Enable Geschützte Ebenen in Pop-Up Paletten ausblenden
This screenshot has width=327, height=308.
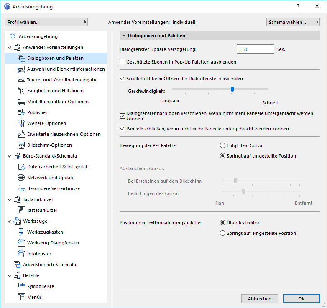pos(122,62)
